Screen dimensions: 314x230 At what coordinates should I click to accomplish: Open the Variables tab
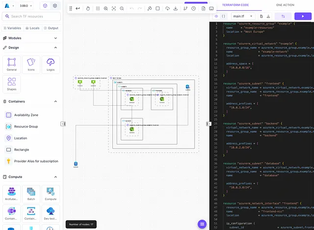click(x=12, y=28)
